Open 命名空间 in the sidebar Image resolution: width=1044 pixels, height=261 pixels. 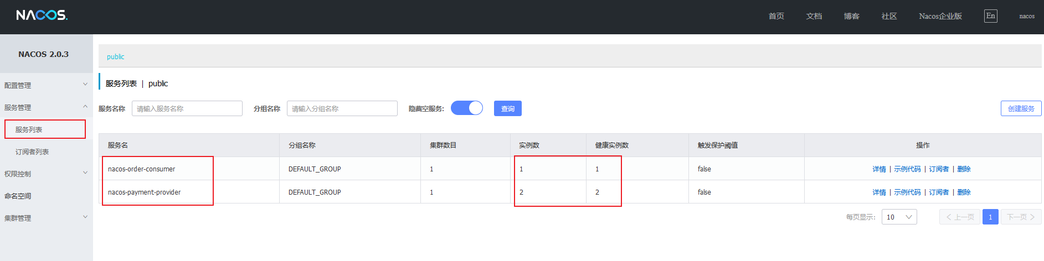18,196
